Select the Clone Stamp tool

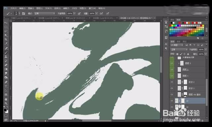[6, 57]
